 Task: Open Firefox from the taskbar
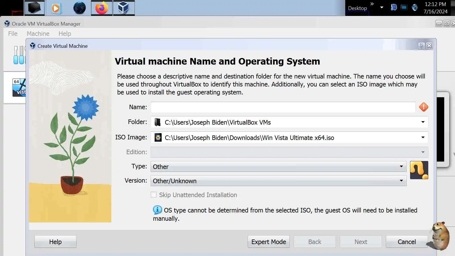[102, 8]
